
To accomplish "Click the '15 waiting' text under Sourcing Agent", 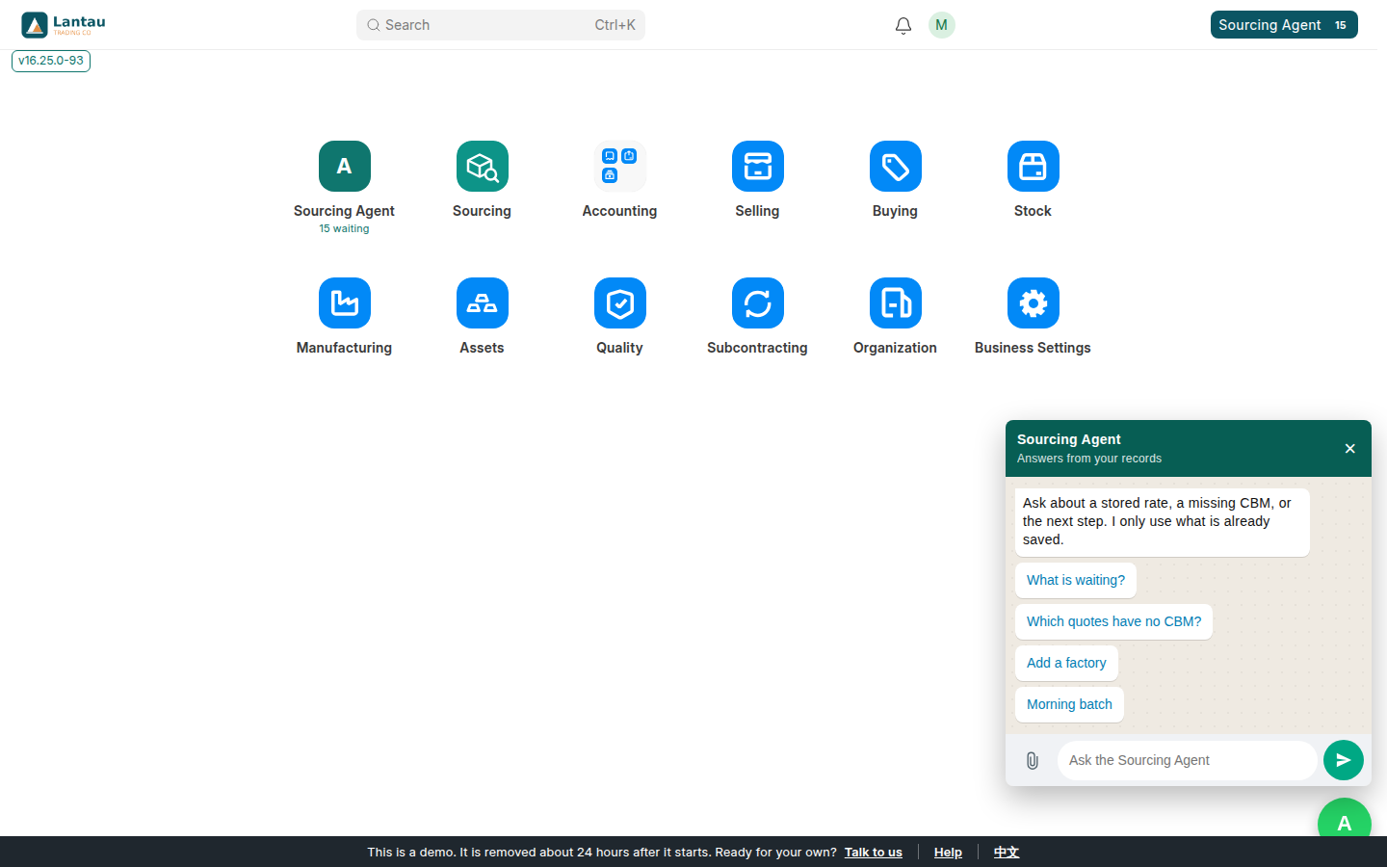I will pyautogui.click(x=344, y=229).
